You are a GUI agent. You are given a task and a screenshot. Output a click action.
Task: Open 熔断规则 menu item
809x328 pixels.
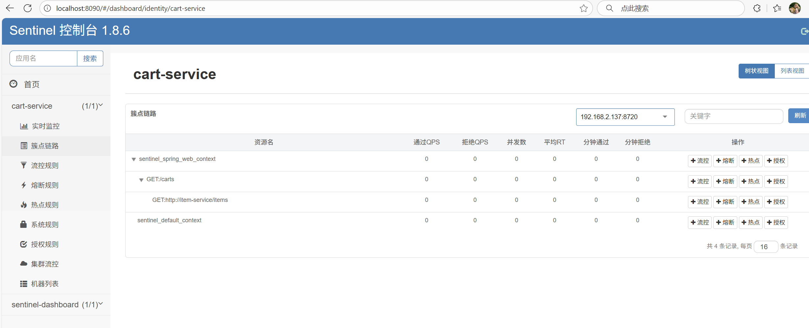pyautogui.click(x=45, y=185)
